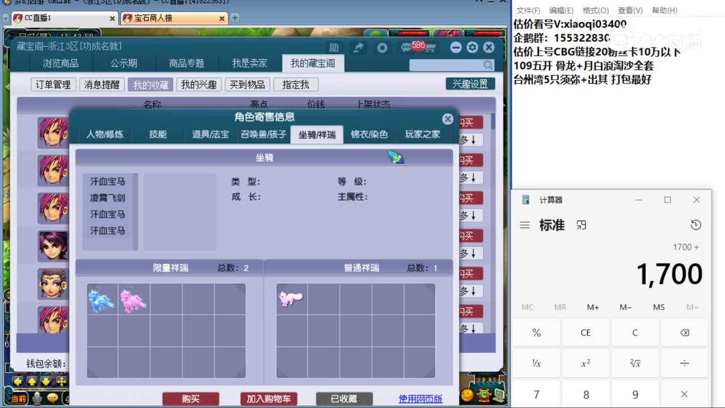Click the share arrow icon in header

358,48
